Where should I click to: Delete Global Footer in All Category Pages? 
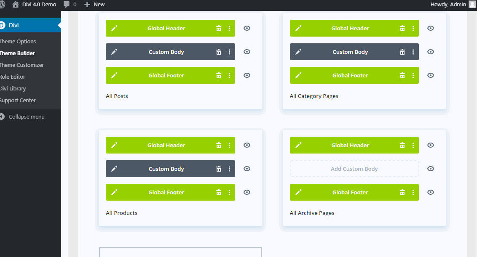[402, 75]
